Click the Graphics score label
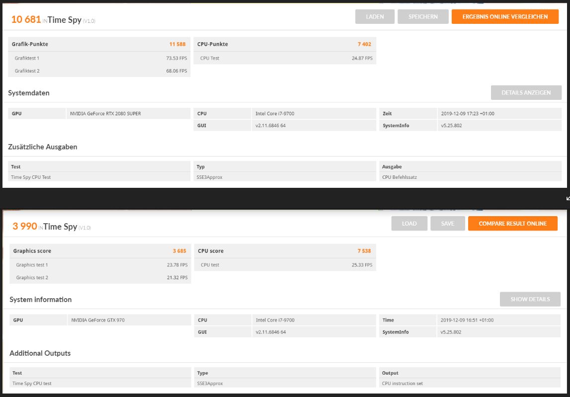570x397 pixels. click(x=32, y=251)
